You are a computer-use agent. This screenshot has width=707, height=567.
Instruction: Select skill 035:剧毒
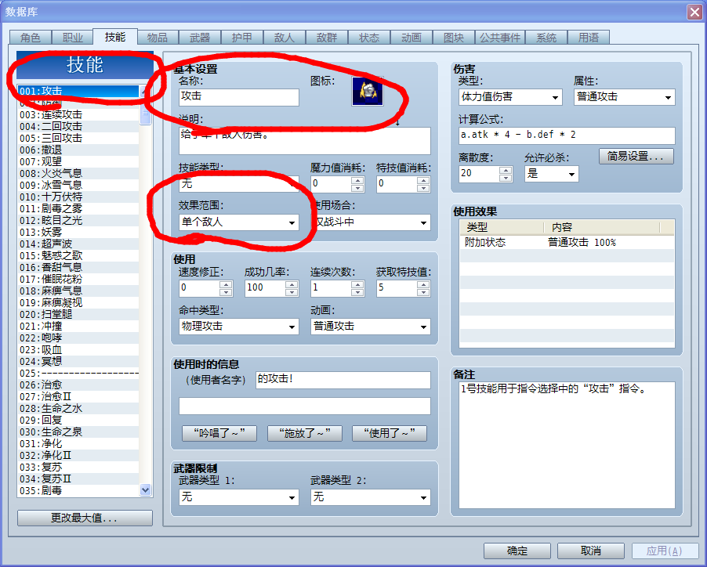[78, 490]
